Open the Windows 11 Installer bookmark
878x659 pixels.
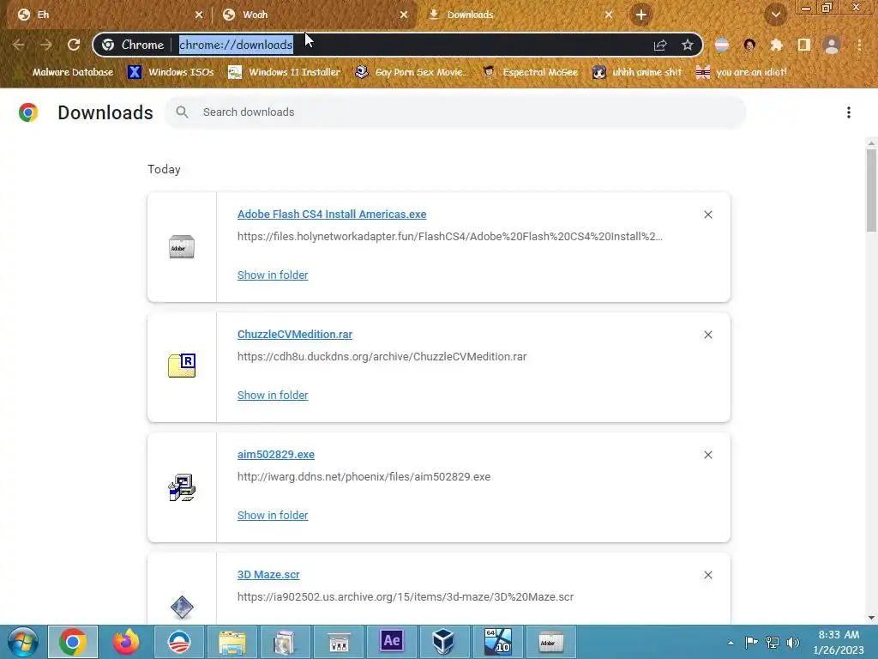285,72
